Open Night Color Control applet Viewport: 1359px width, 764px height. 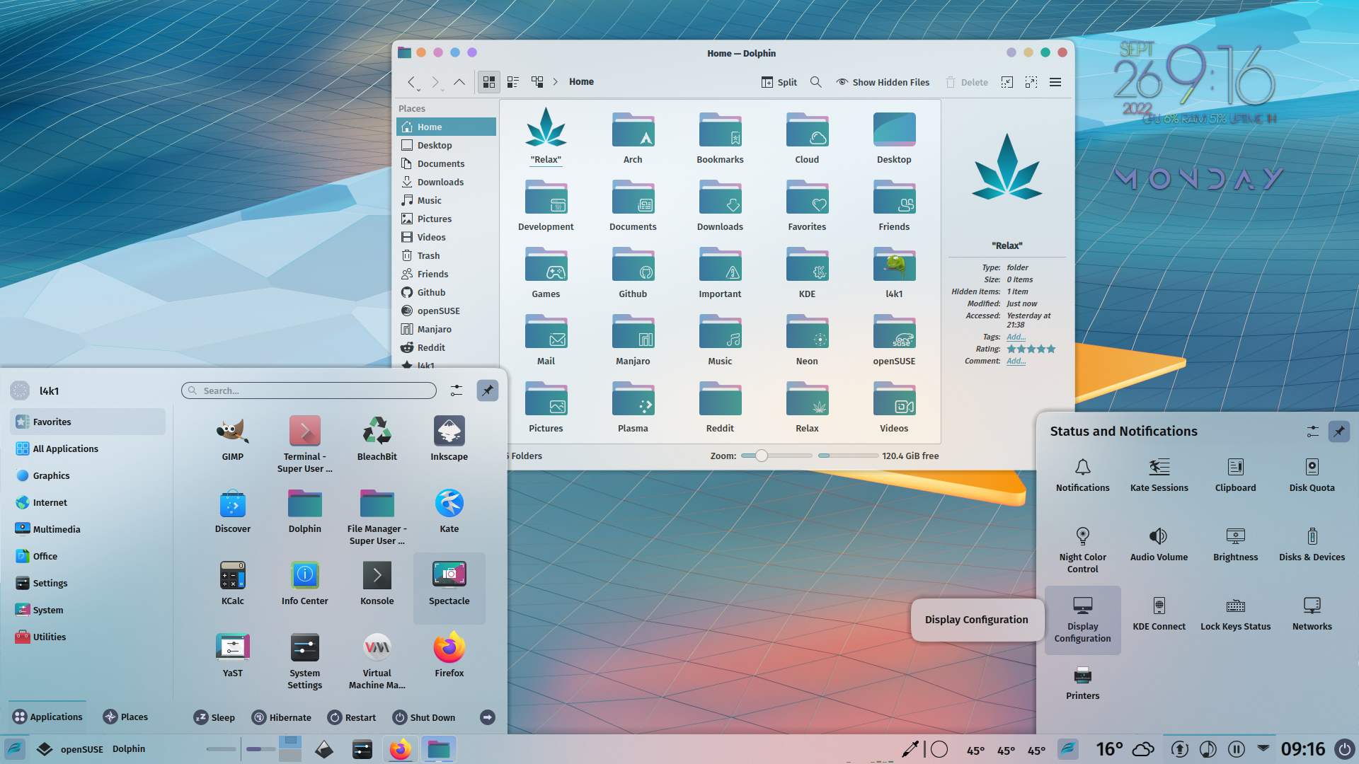click(1082, 550)
